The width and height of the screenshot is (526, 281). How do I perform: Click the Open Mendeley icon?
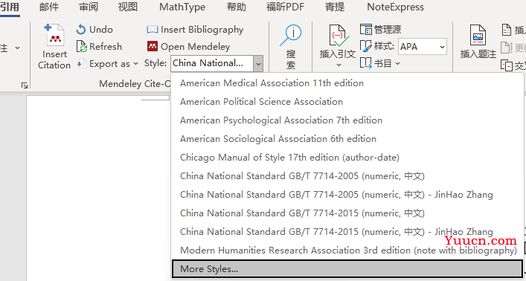point(153,46)
